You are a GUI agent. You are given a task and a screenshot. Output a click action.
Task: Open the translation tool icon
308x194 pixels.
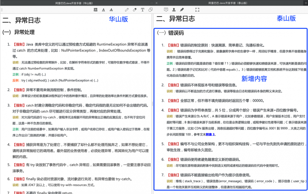point(96,10)
